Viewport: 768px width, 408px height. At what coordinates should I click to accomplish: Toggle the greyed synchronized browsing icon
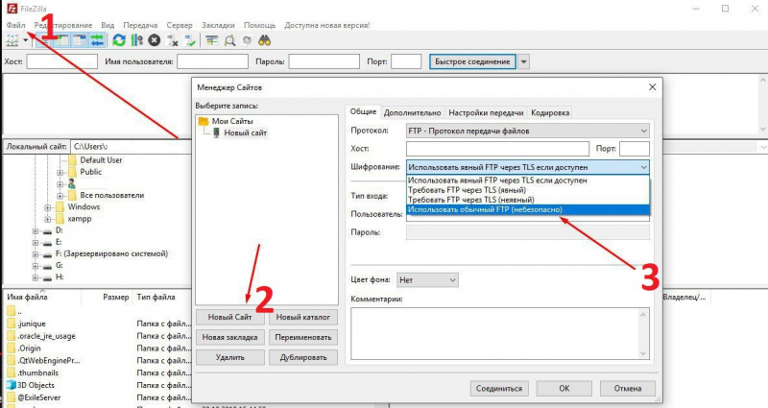point(247,40)
